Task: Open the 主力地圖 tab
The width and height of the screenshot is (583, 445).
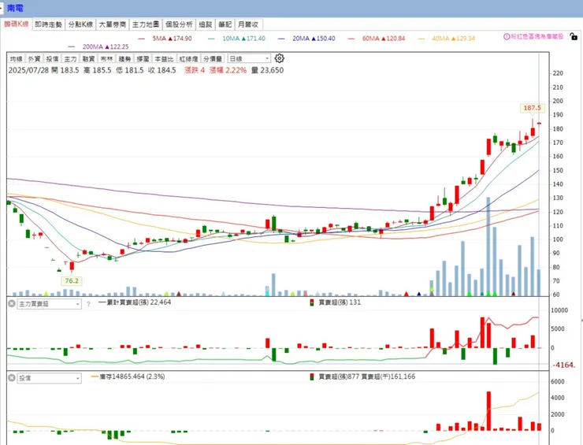Action: pos(146,24)
